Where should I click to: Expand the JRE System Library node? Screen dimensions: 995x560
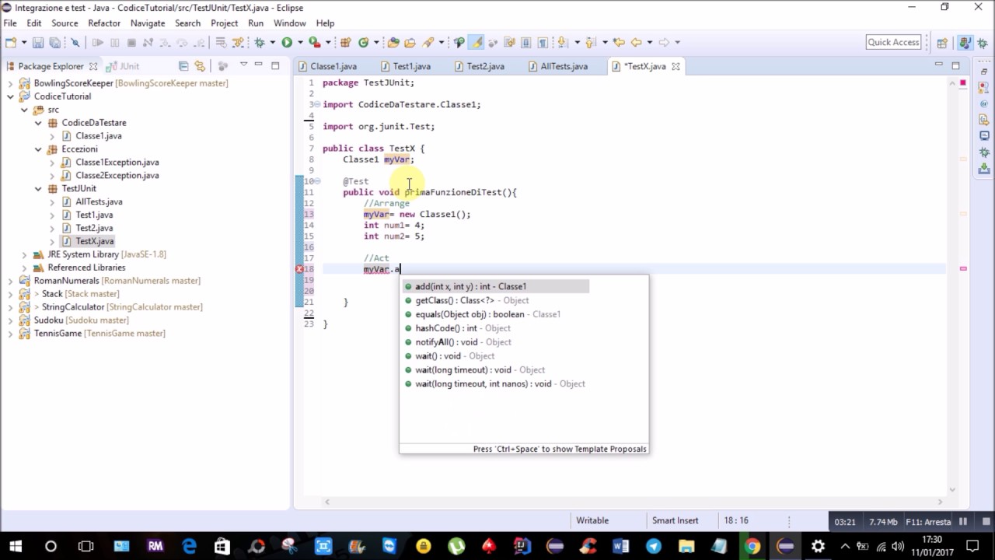point(24,254)
